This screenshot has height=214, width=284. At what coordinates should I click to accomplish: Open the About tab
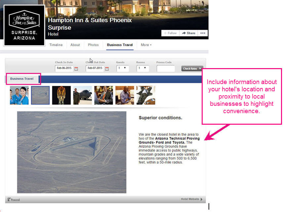[x=75, y=45]
